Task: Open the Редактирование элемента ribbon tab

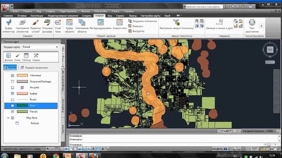Action: (x=63, y=16)
